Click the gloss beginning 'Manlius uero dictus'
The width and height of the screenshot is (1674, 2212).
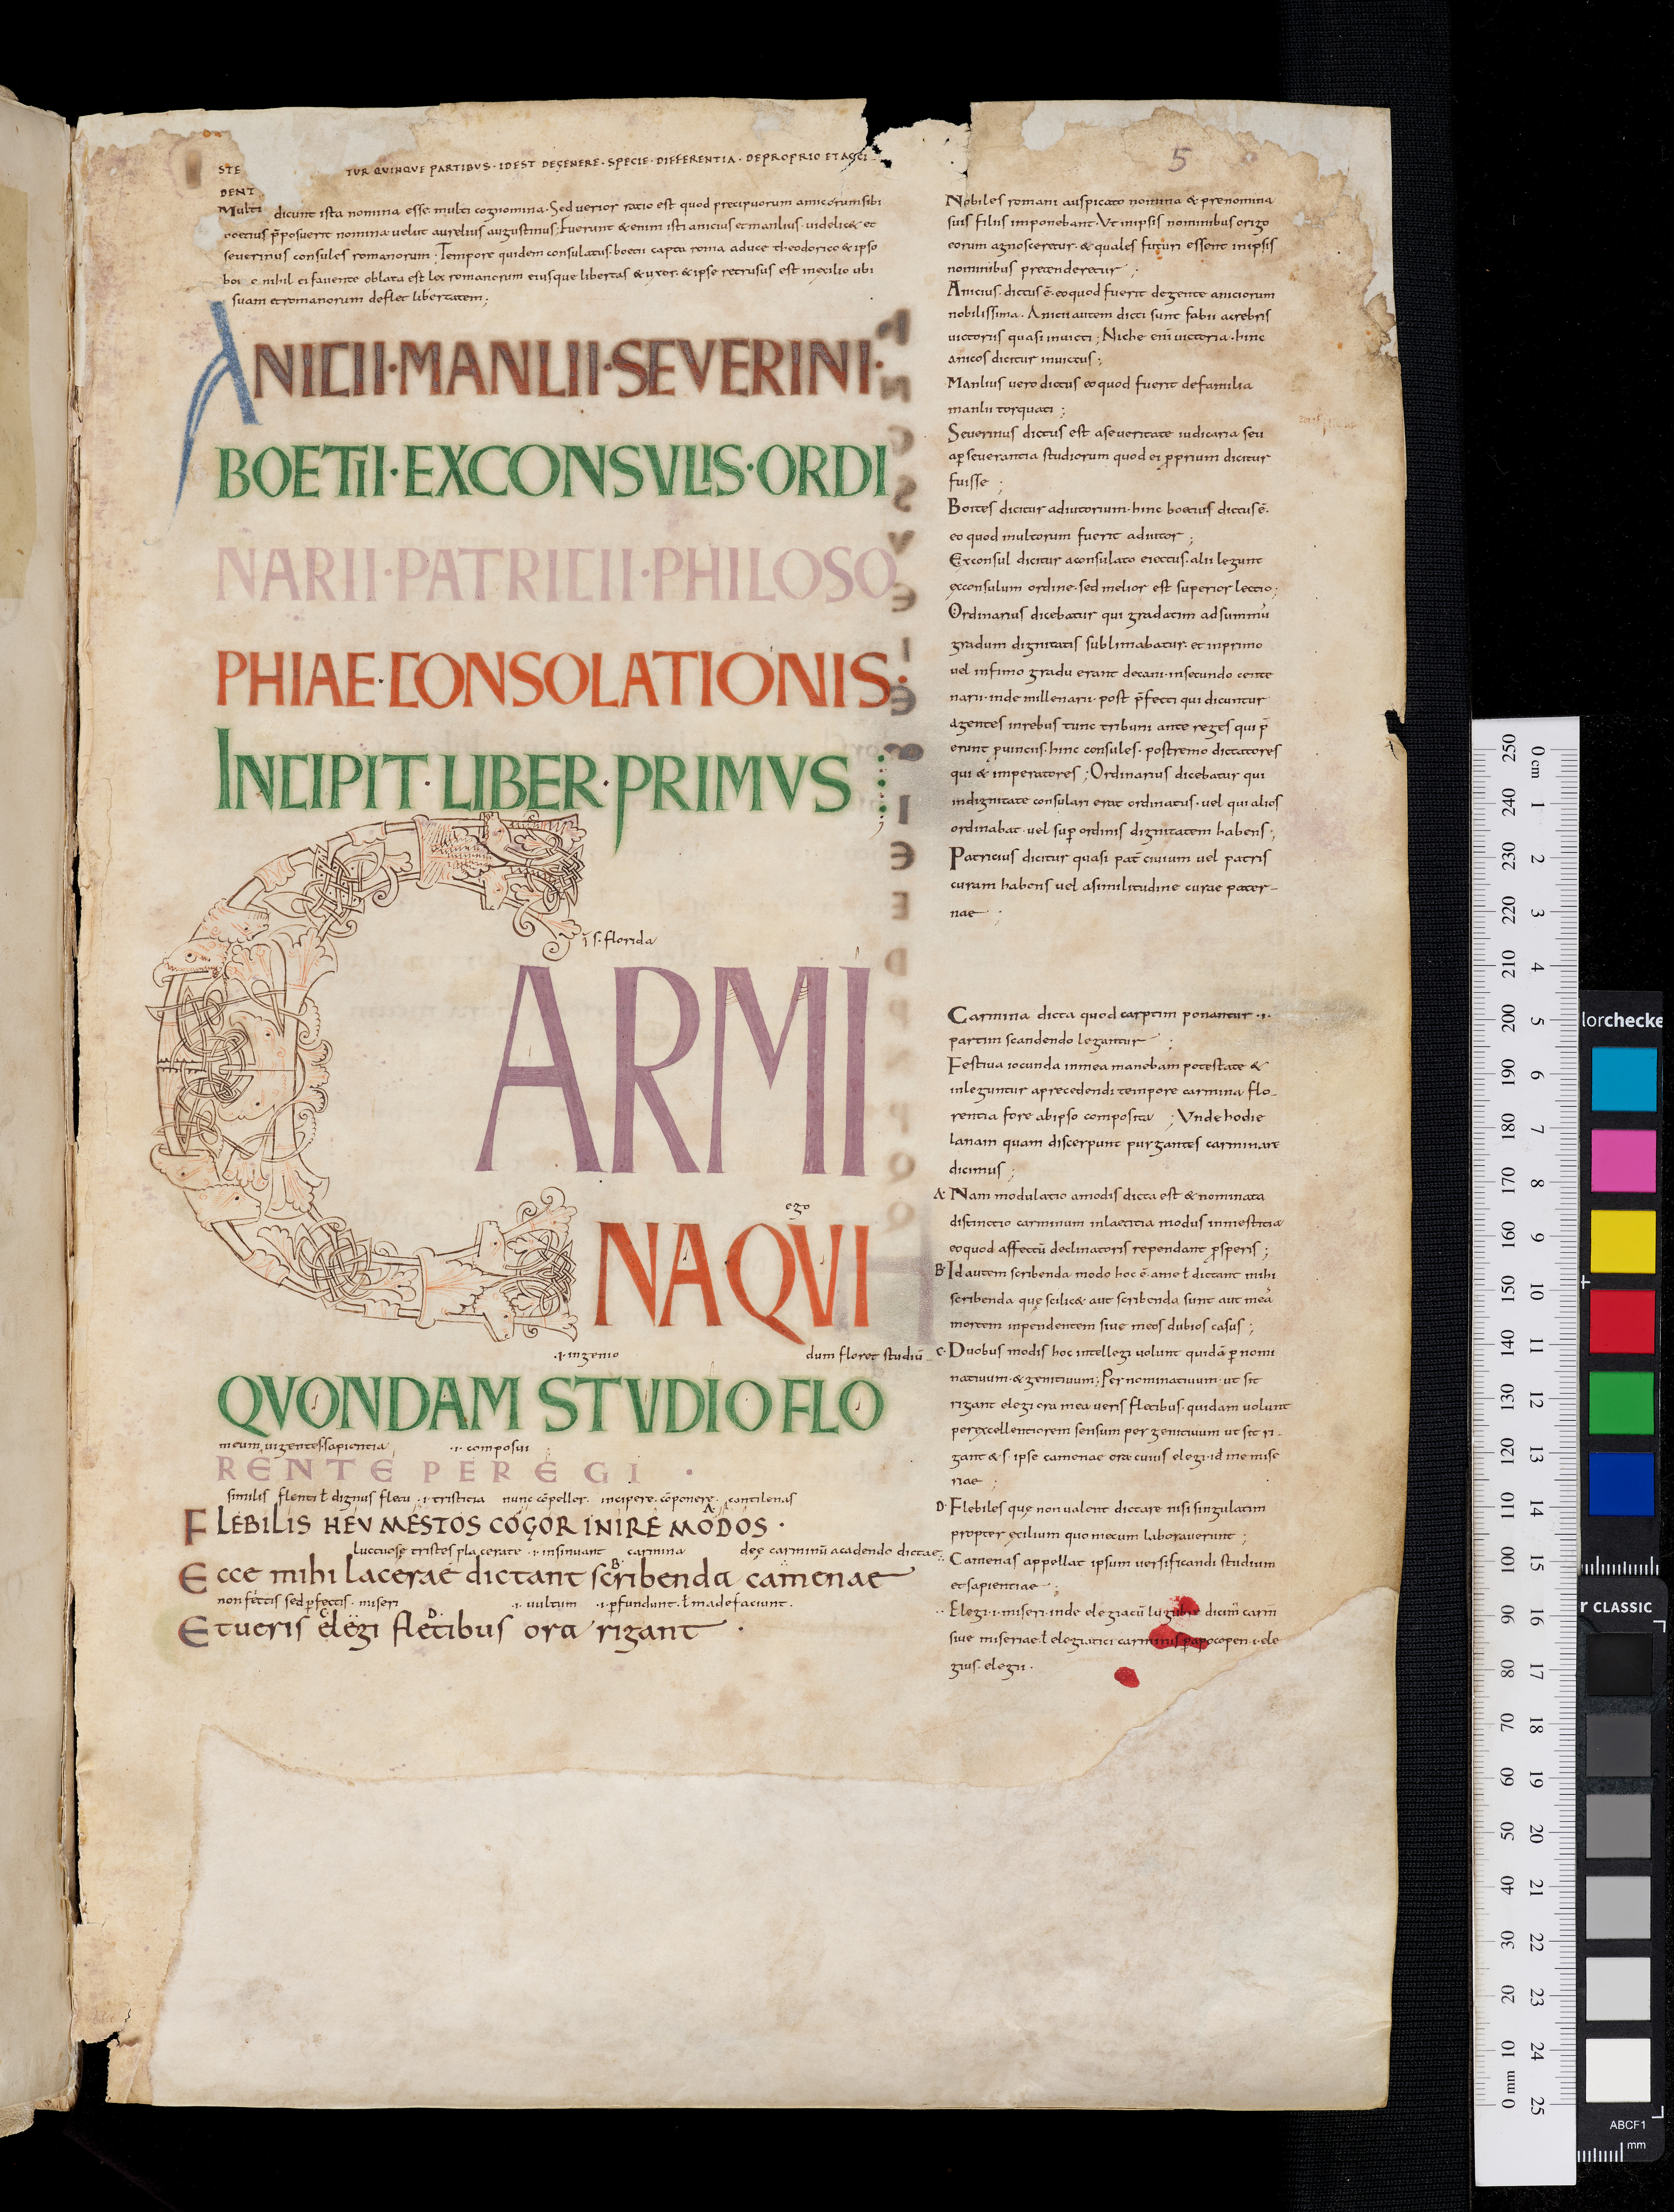pyautogui.click(x=1099, y=395)
